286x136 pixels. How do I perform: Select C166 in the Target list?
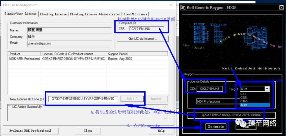(255, 101)
